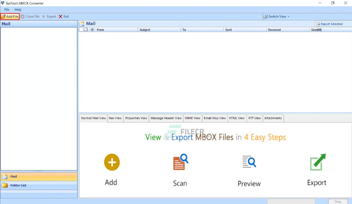
Task: Switch to the Hex View tab
Action: click(x=115, y=118)
